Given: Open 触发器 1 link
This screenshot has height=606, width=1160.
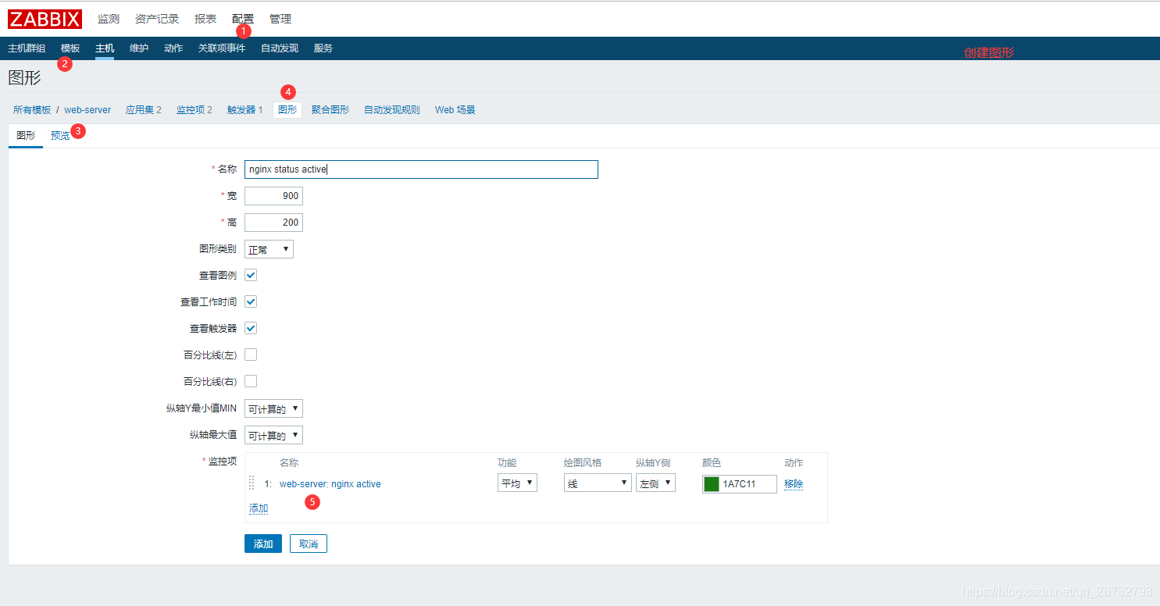Looking at the screenshot, I should [x=245, y=110].
